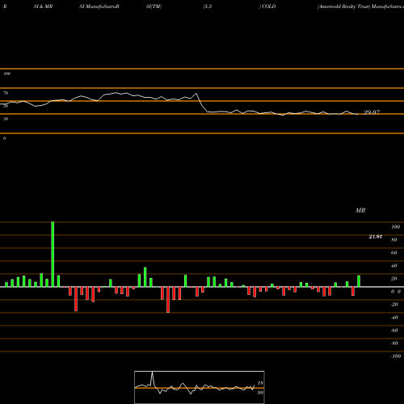Click the 70 label on RSI axis
404x404 pixels.
6,93
